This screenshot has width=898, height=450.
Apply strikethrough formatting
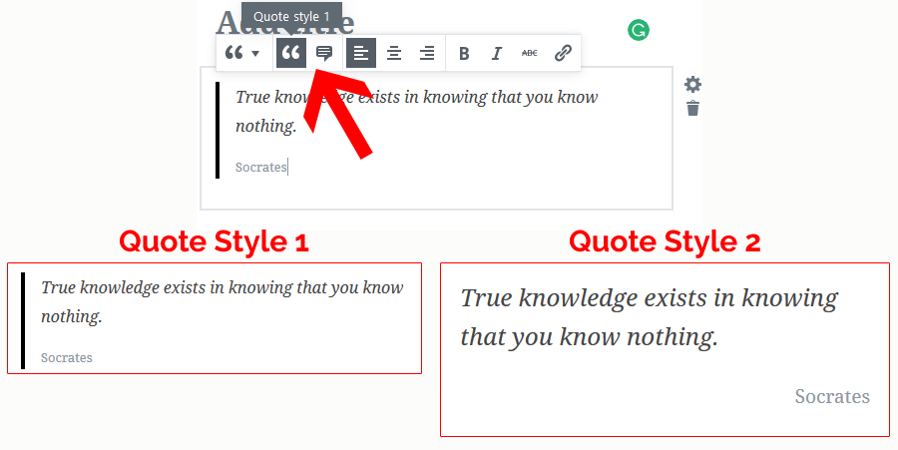529,54
